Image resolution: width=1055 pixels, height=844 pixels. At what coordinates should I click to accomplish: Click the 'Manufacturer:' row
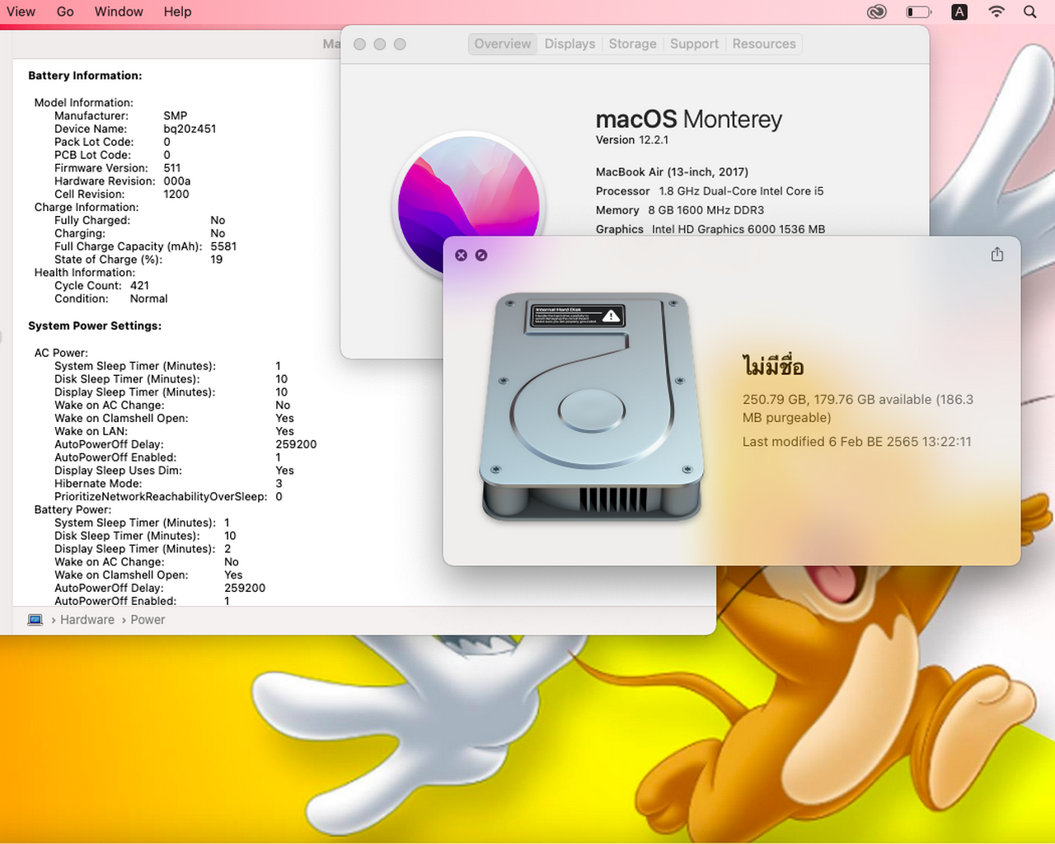[121, 116]
